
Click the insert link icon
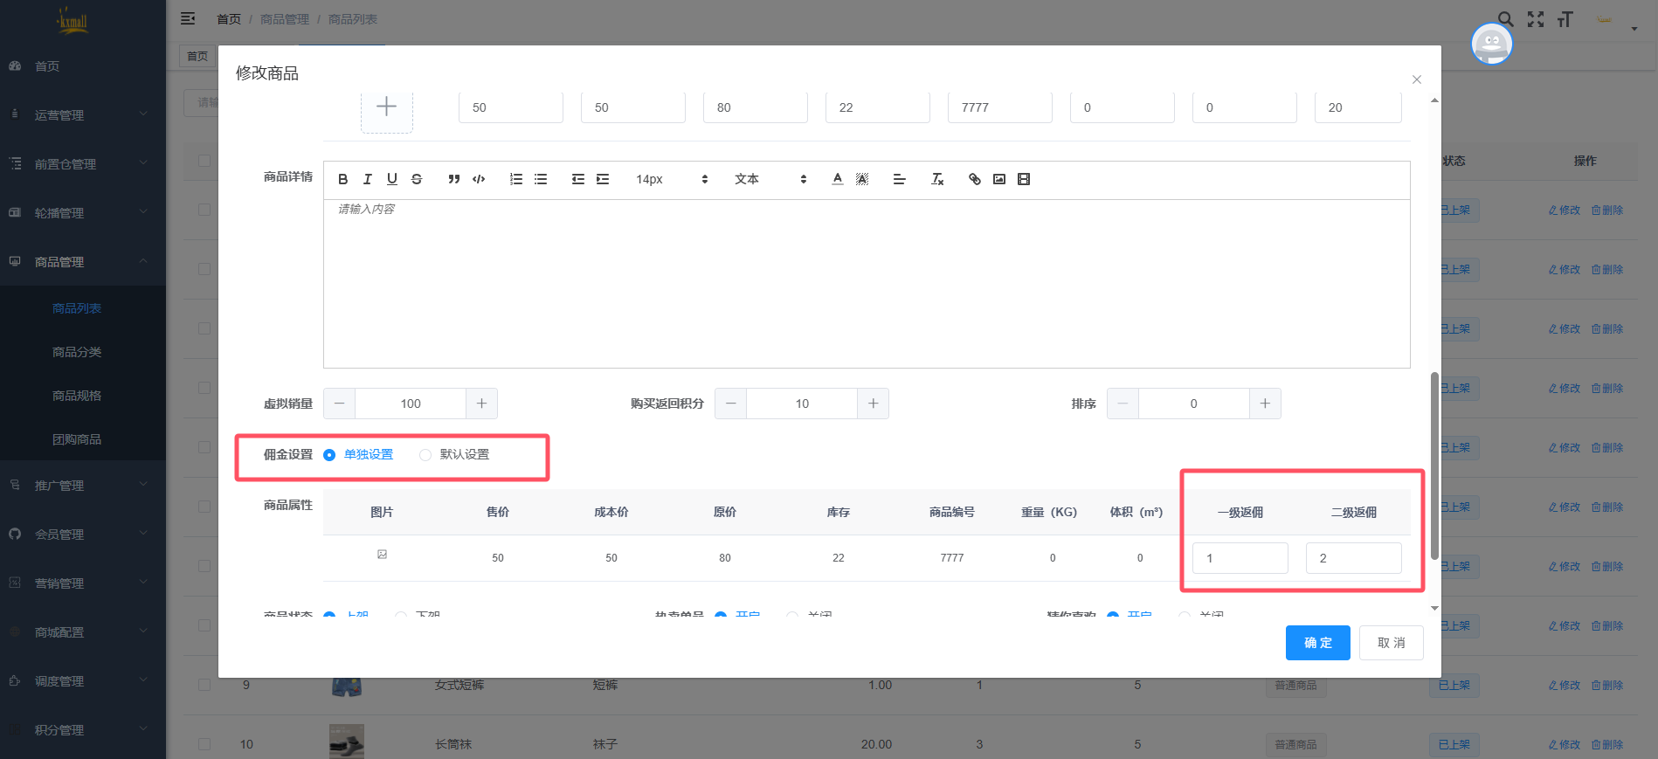975,179
